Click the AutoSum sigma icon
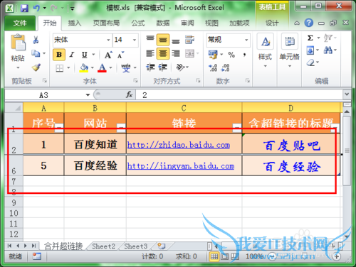 click(x=310, y=38)
